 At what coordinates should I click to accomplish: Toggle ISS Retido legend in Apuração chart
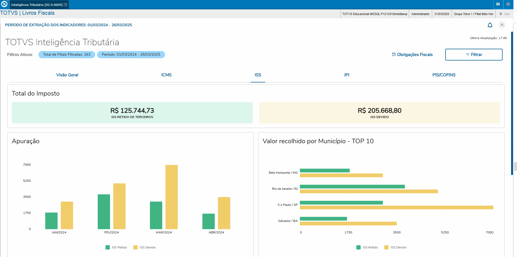[116, 247]
